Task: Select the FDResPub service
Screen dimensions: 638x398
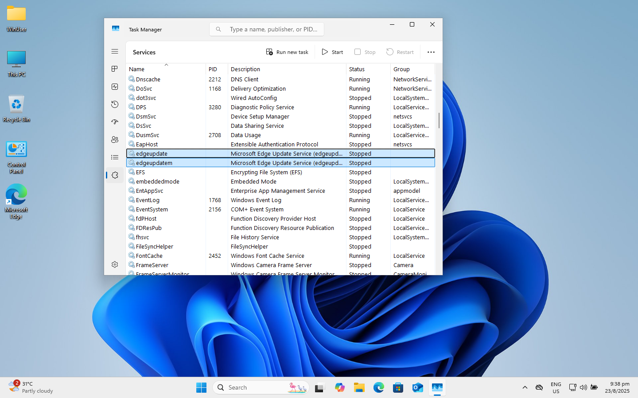Action: pyautogui.click(x=280, y=228)
